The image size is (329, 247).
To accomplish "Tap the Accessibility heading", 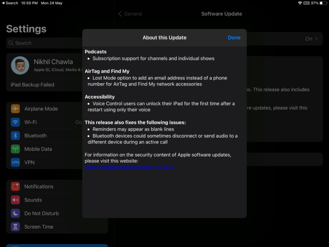I will tap(100, 97).
